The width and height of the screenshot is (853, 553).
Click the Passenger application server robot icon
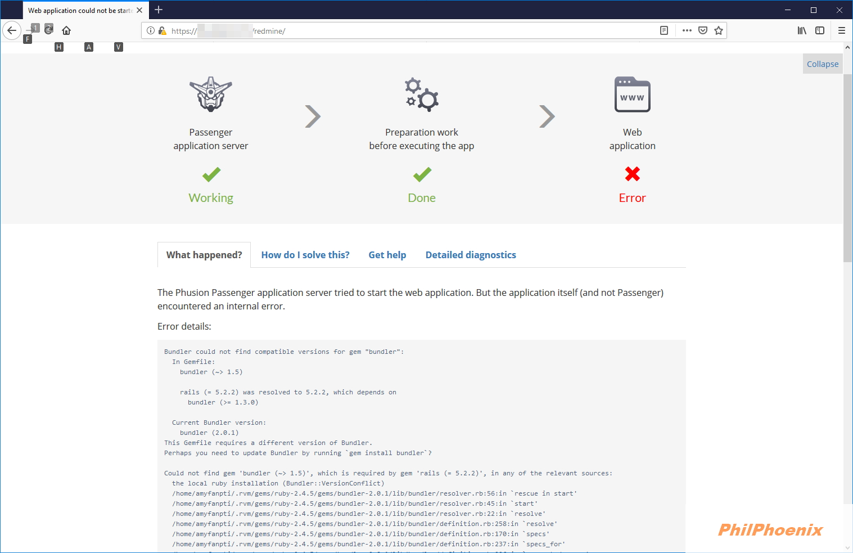point(211,94)
